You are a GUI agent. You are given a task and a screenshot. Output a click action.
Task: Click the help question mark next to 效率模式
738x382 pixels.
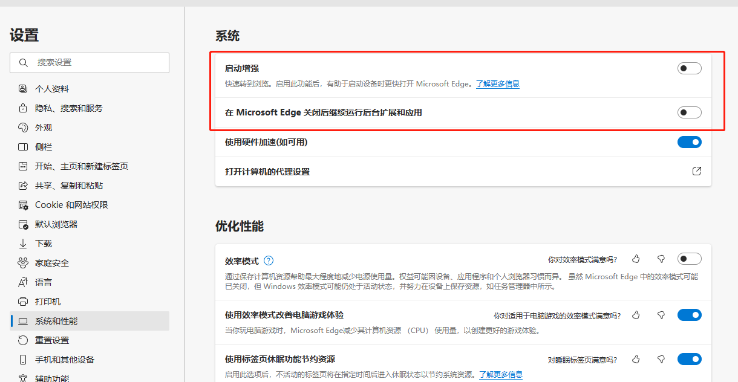tap(269, 261)
